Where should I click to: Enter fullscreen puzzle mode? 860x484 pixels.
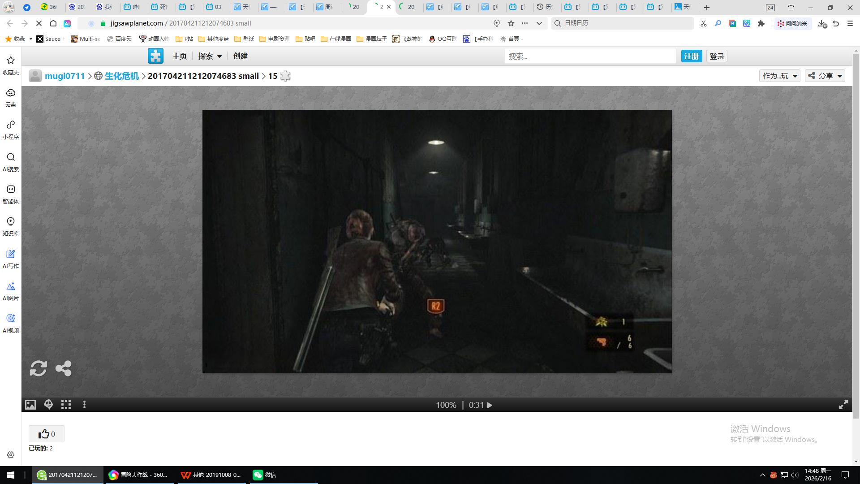pyautogui.click(x=843, y=405)
